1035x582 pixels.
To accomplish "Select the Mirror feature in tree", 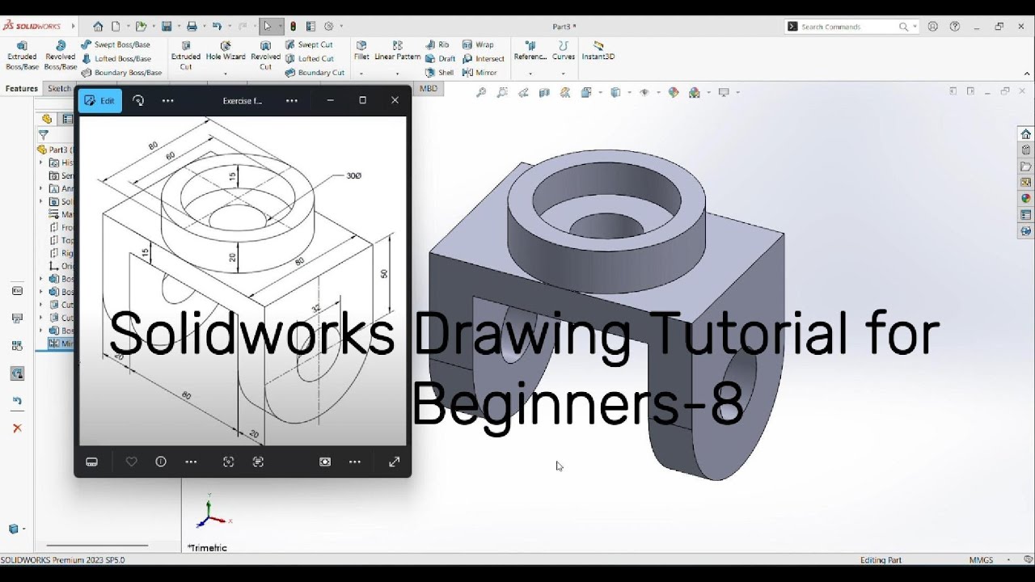I will pos(61,344).
